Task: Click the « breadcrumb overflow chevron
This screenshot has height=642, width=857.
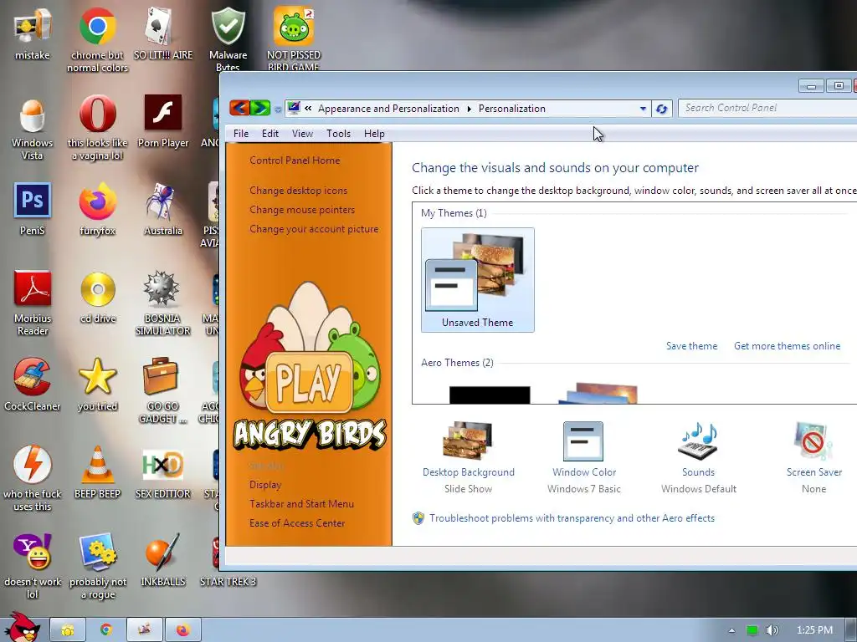Action: 308,108
